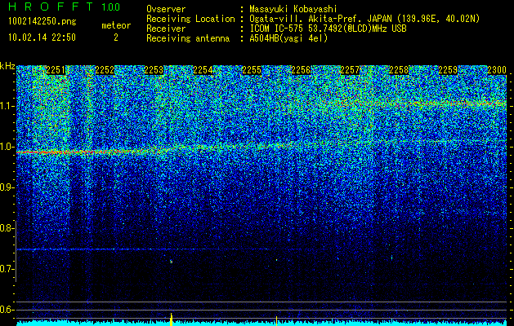
Task: Click the 2255 time marker
Action: pos(252,70)
